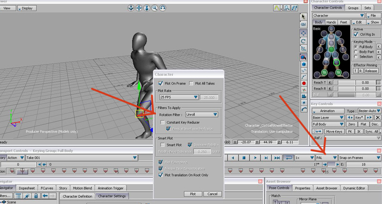Select the green hips effector on character rig
The height and width of the screenshot is (204, 382).
point(331,49)
